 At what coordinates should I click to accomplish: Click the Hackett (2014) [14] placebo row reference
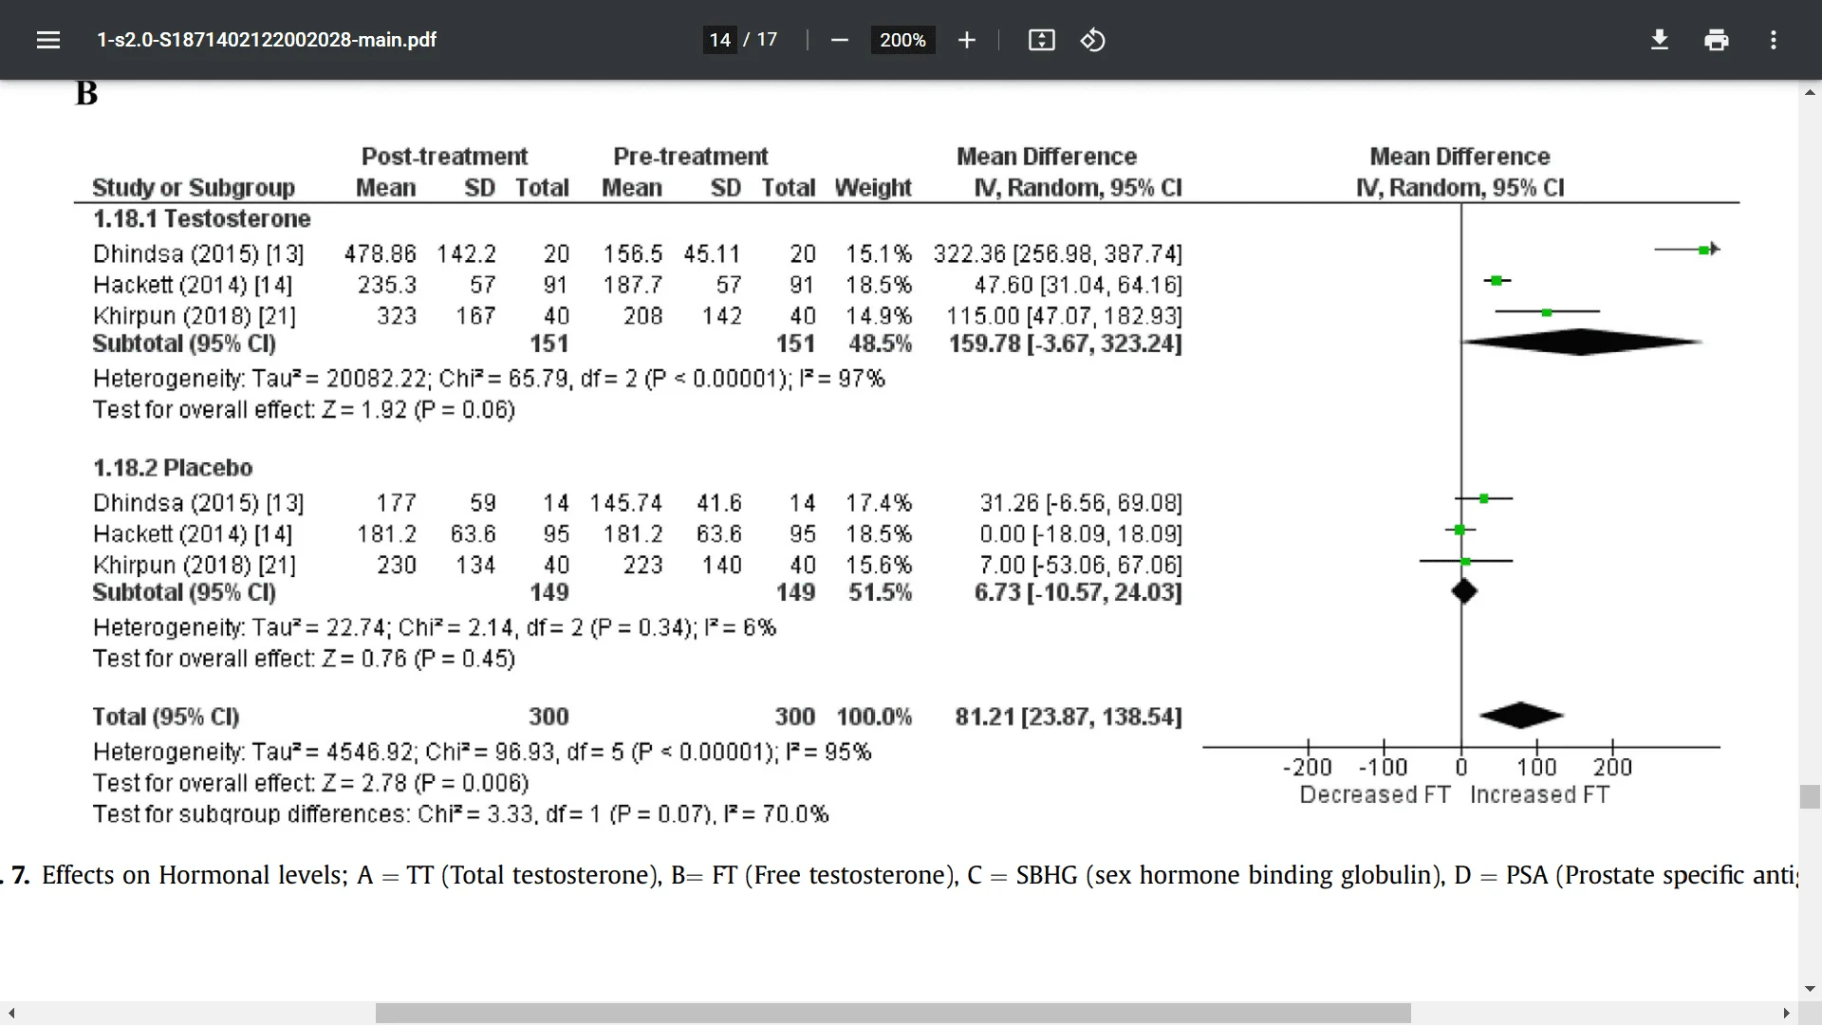(193, 534)
